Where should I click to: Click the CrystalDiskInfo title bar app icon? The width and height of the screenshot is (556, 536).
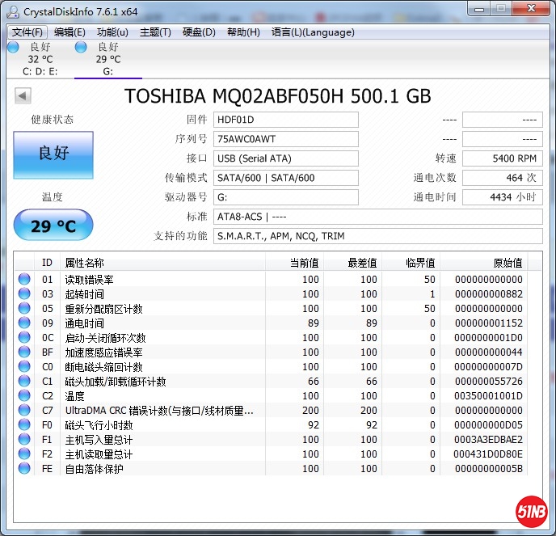pyautogui.click(x=13, y=11)
